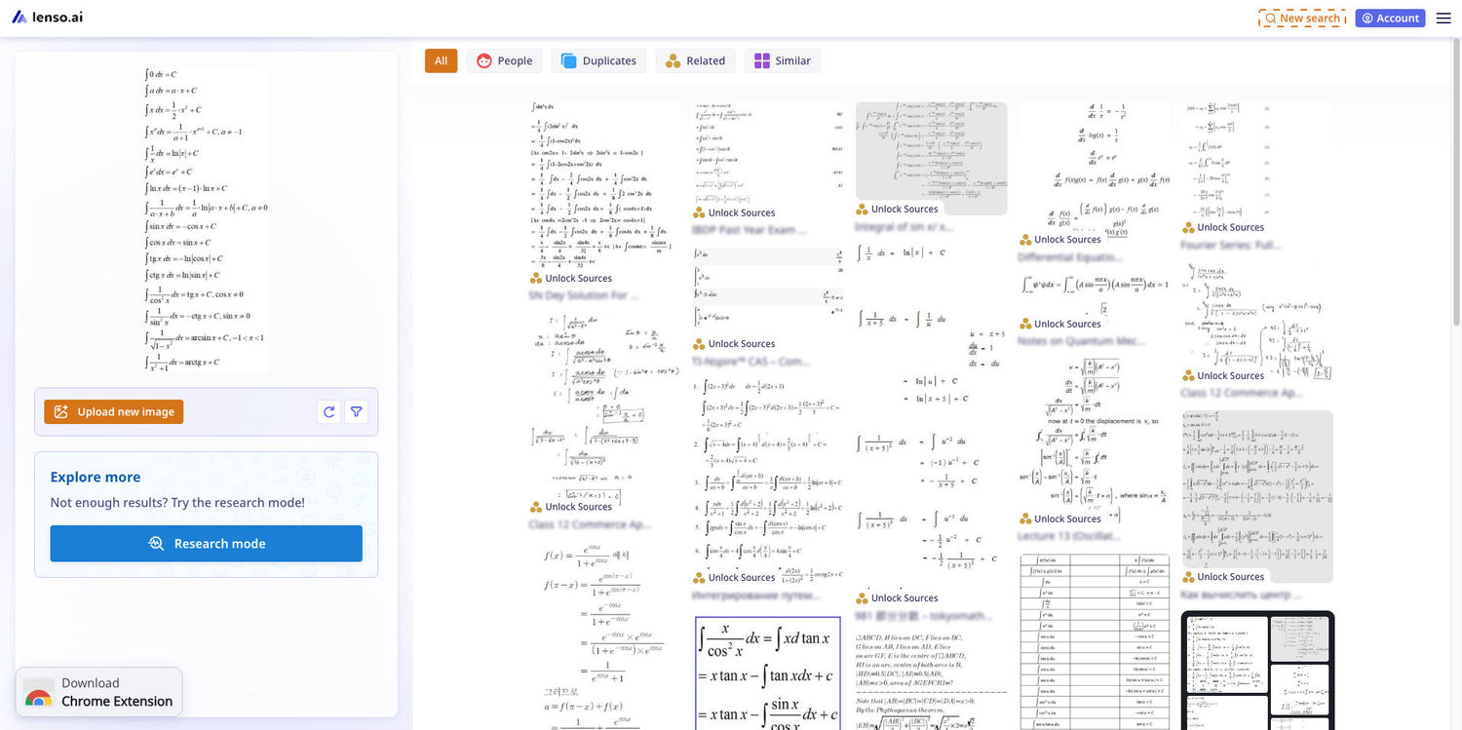Click the Upload new image button
Image resolution: width=1462 pixels, height=730 pixels.
(113, 411)
